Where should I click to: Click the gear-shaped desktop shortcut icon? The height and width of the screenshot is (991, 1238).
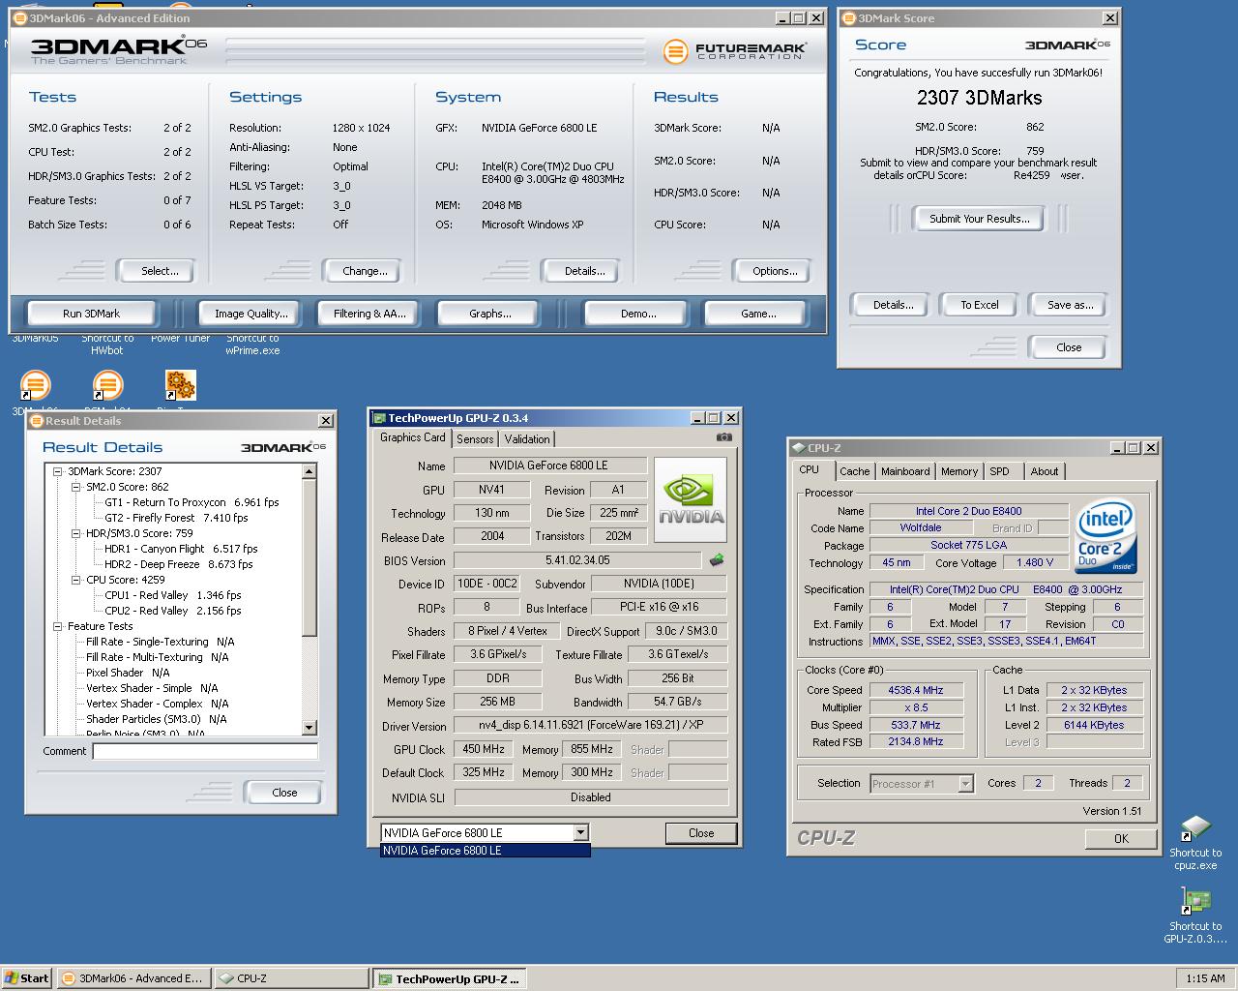pyautogui.click(x=181, y=385)
